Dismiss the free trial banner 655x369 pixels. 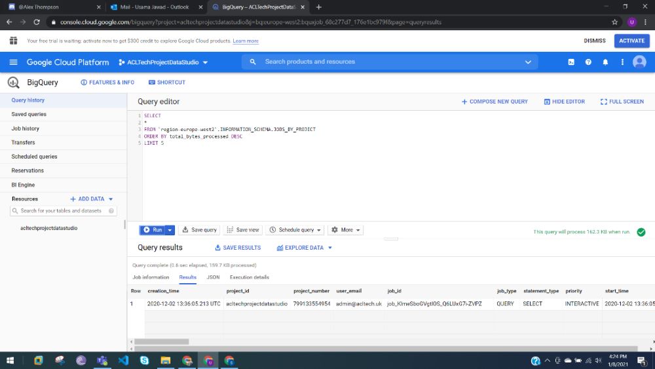pos(595,41)
